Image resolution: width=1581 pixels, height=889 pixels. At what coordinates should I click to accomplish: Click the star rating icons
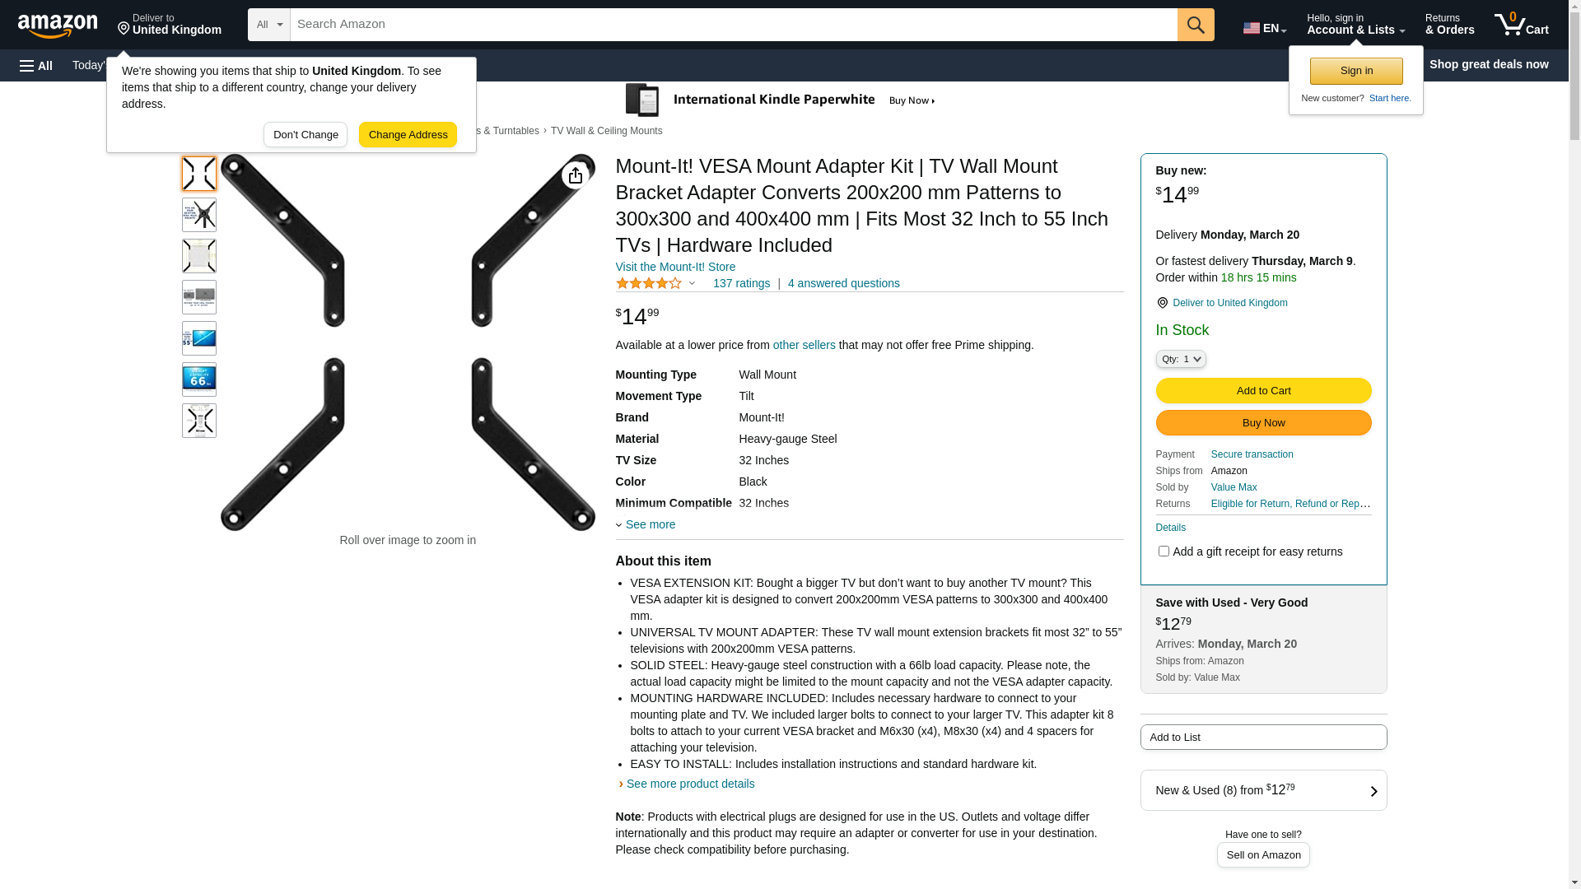click(x=649, y=284)
